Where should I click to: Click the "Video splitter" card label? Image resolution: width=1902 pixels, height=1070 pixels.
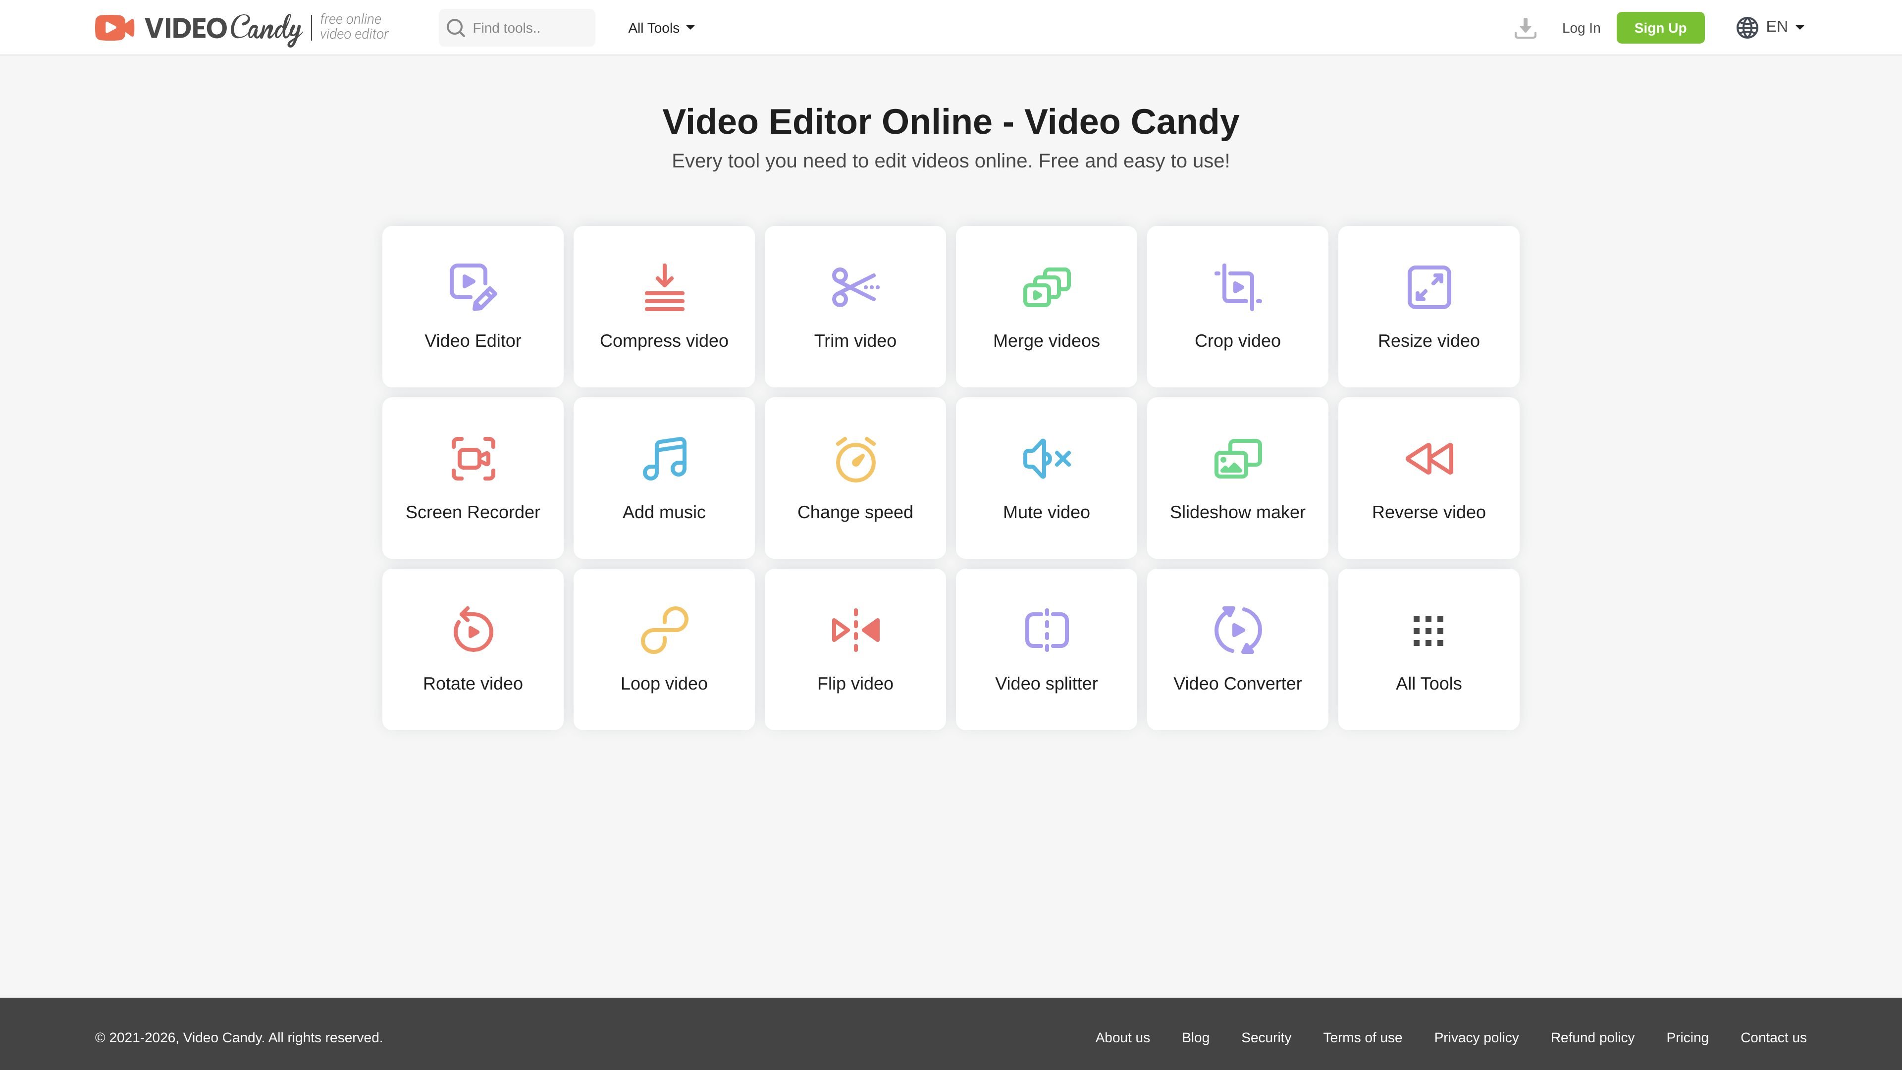pos(1046,684)
